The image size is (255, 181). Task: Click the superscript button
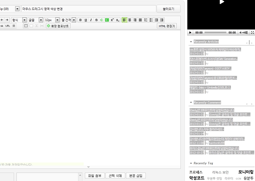pyautogui.click(x=112, y=20)
